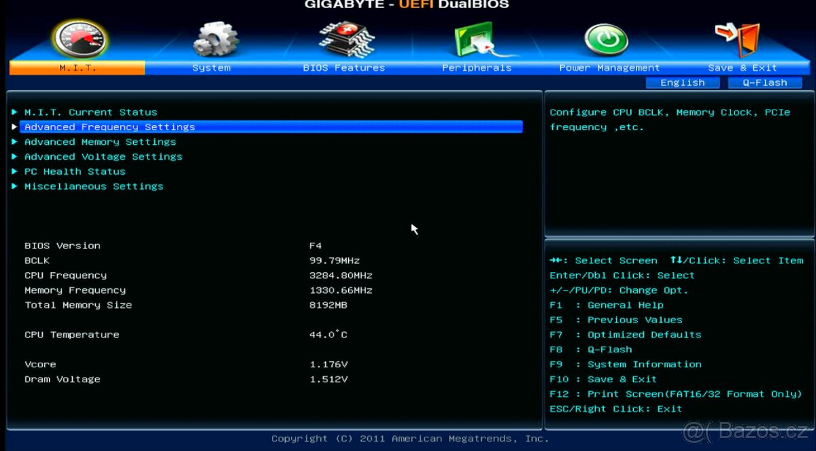Open Advanced Memory Settings
The width and height of the screenshot is (816, 451).
(100, 141)
